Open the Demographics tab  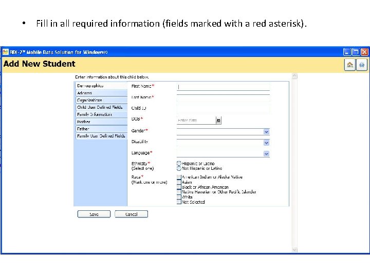point(101,86)
